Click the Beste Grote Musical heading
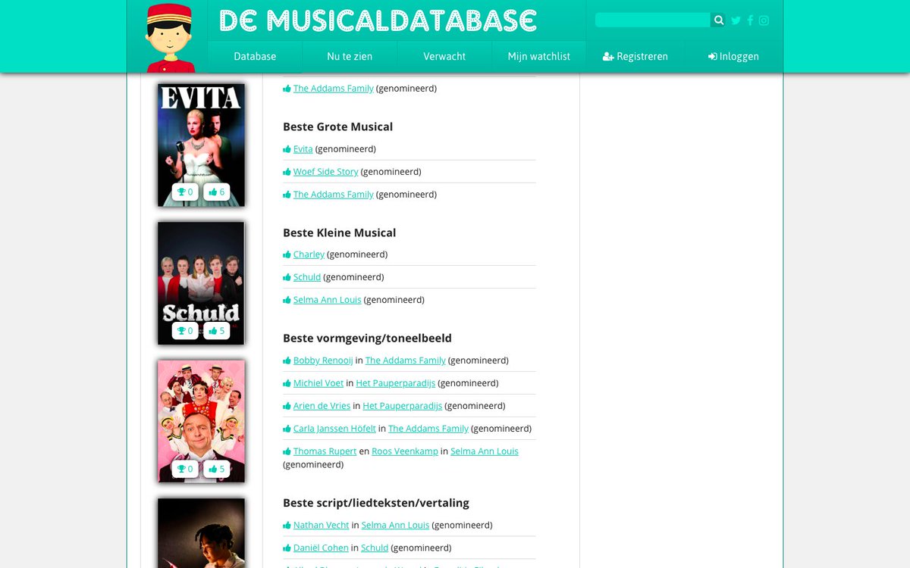The height and width of the screenshot is (568, 910). coord(338,127)
